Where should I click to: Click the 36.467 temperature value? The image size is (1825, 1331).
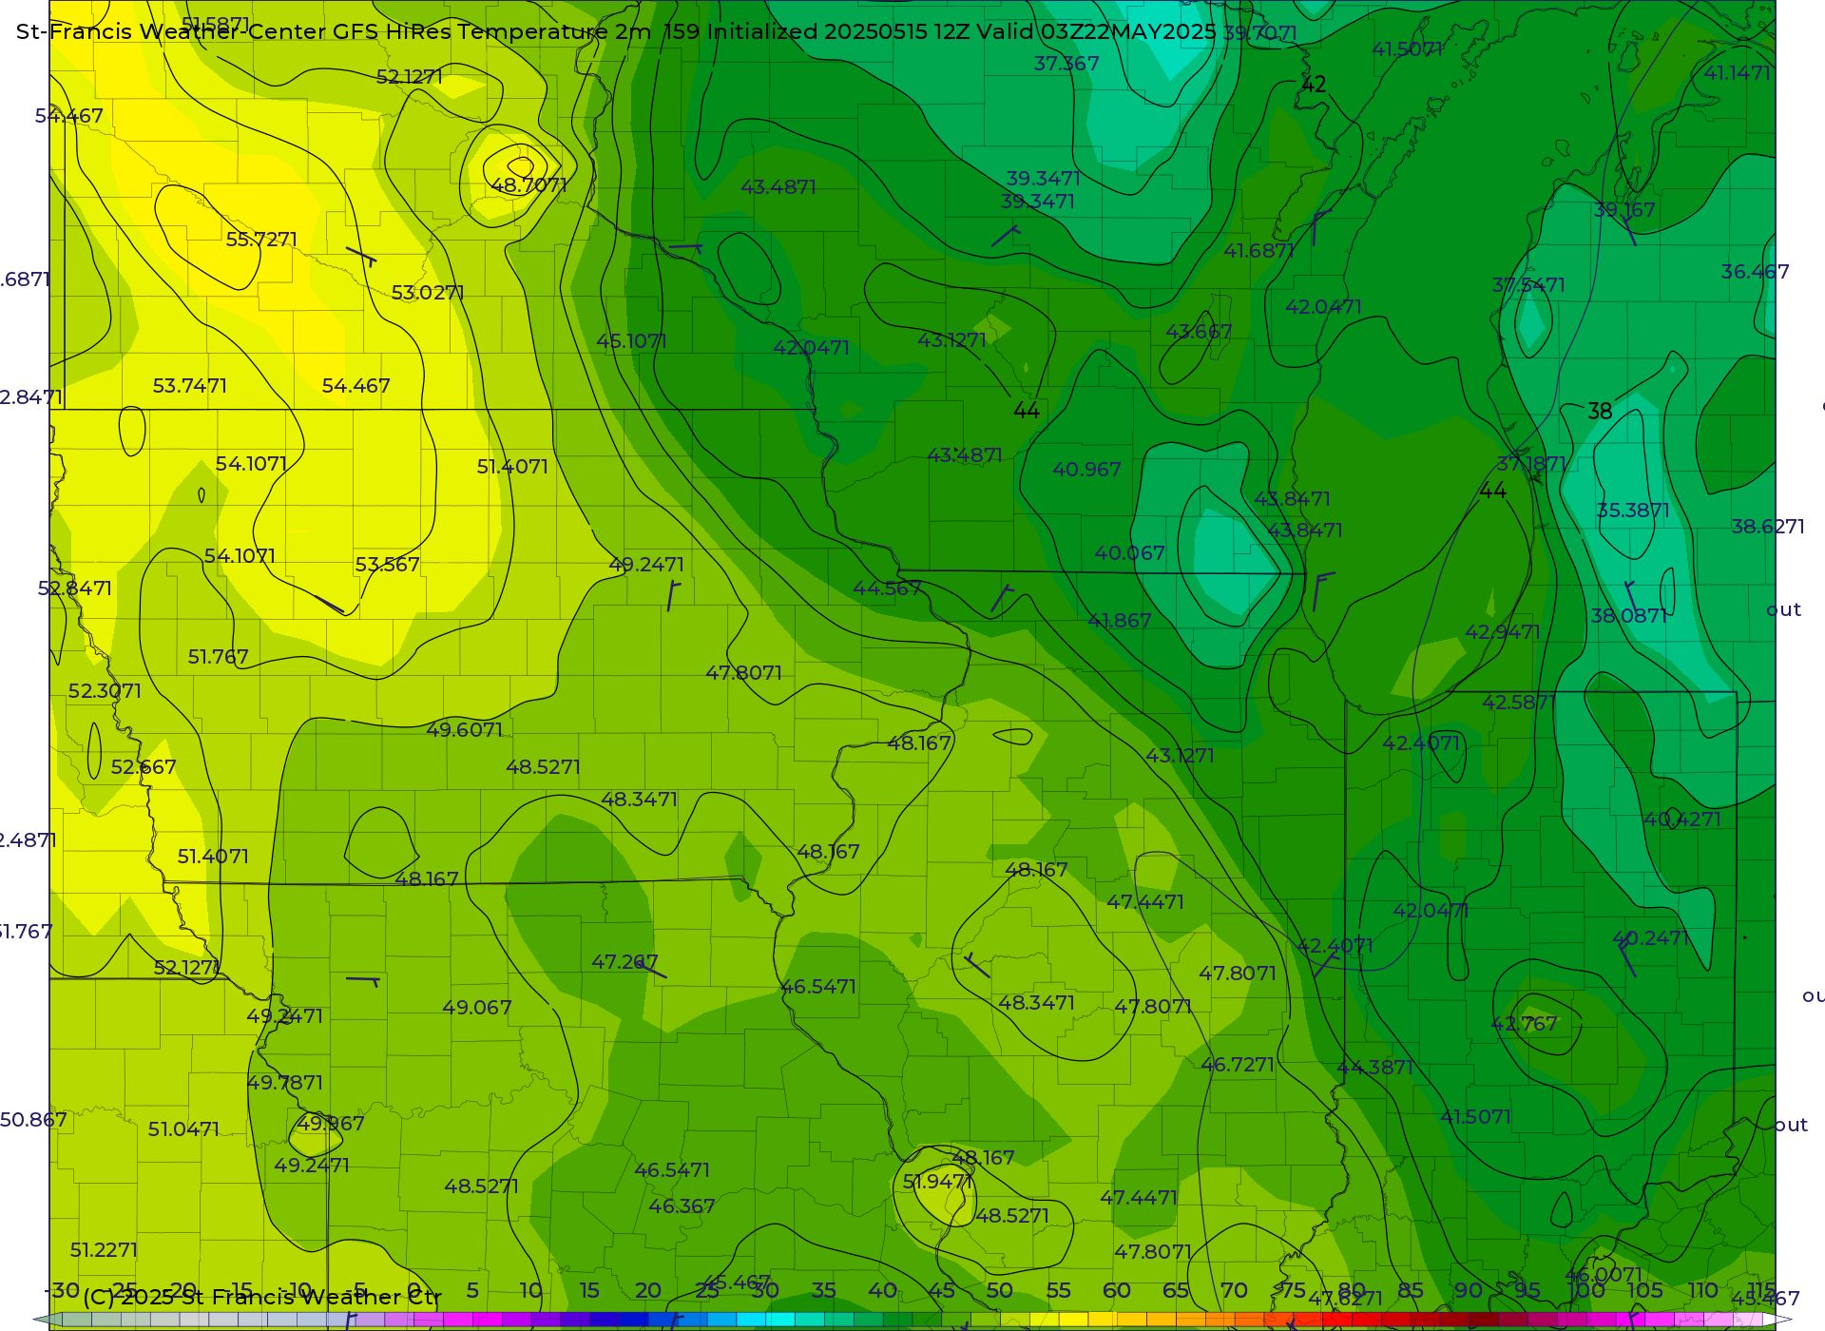tap(1755, 272)
